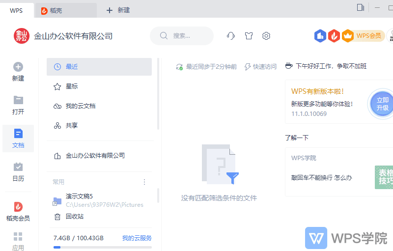Open the settings gear icon
Screen dimensions: 393x251
click(266, 36)
